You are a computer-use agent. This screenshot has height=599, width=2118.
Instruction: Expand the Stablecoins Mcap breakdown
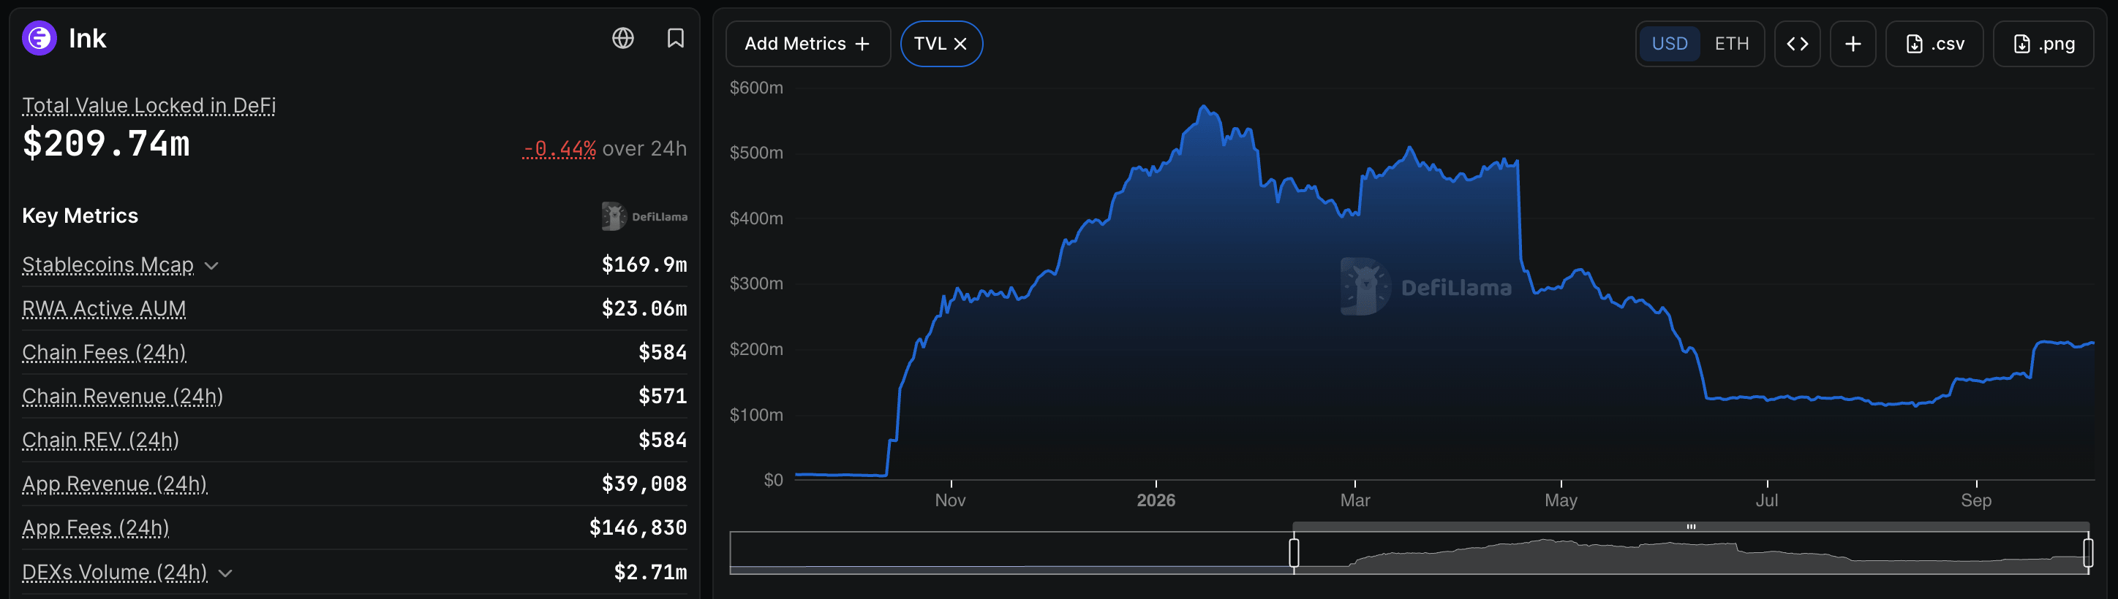click(x=211, y=265)
